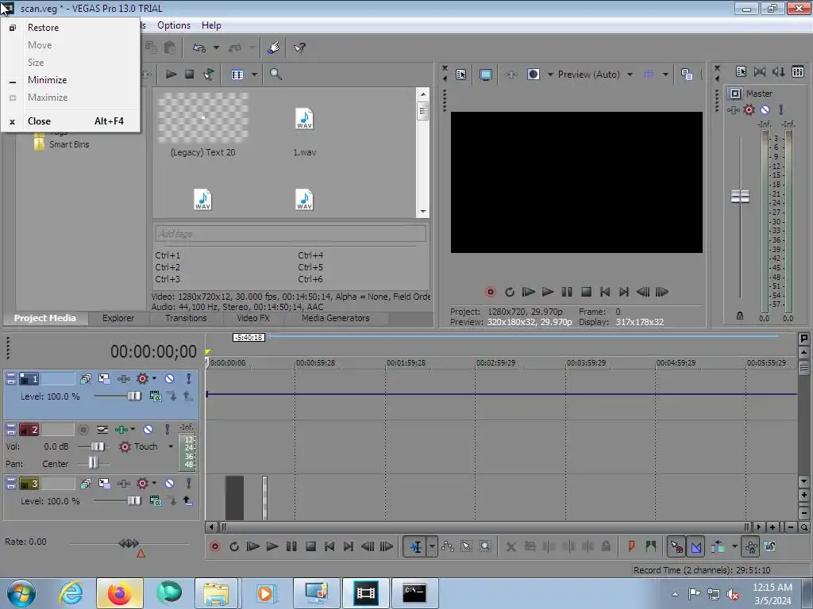
Task: Mute audio track 2
Action: [x=148, y=429]
